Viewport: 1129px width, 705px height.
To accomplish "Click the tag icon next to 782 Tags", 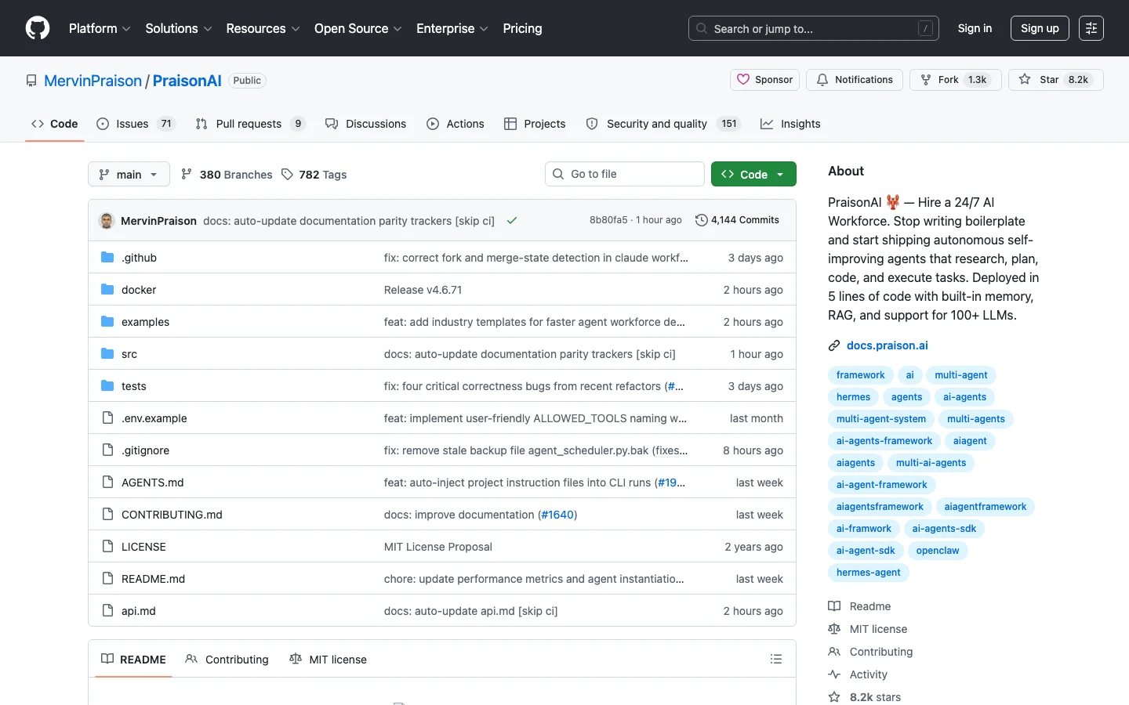I will (x=288, y=175).
